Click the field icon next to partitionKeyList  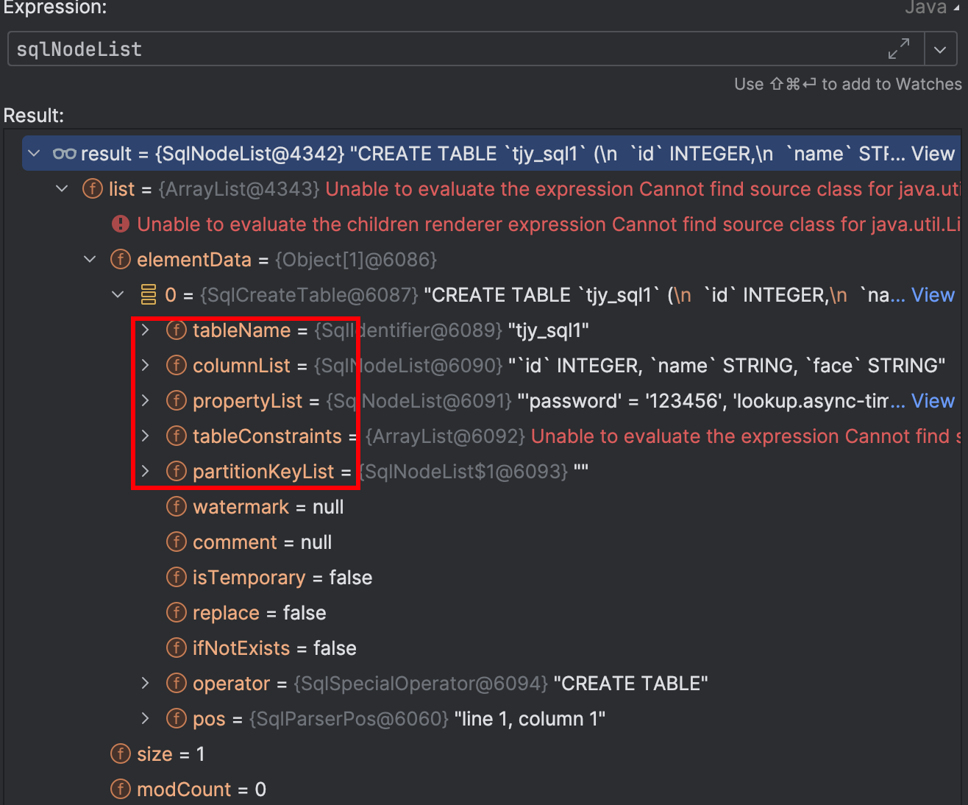177,472
